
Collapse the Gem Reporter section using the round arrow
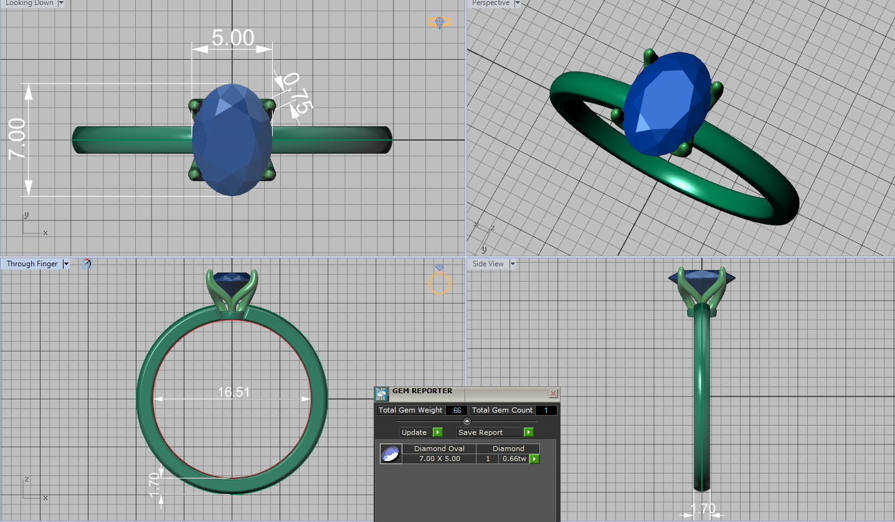[x=467, y=421]
